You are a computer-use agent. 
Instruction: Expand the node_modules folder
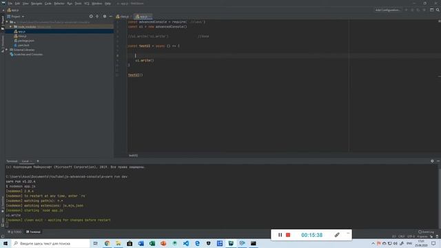pos(11,27)
